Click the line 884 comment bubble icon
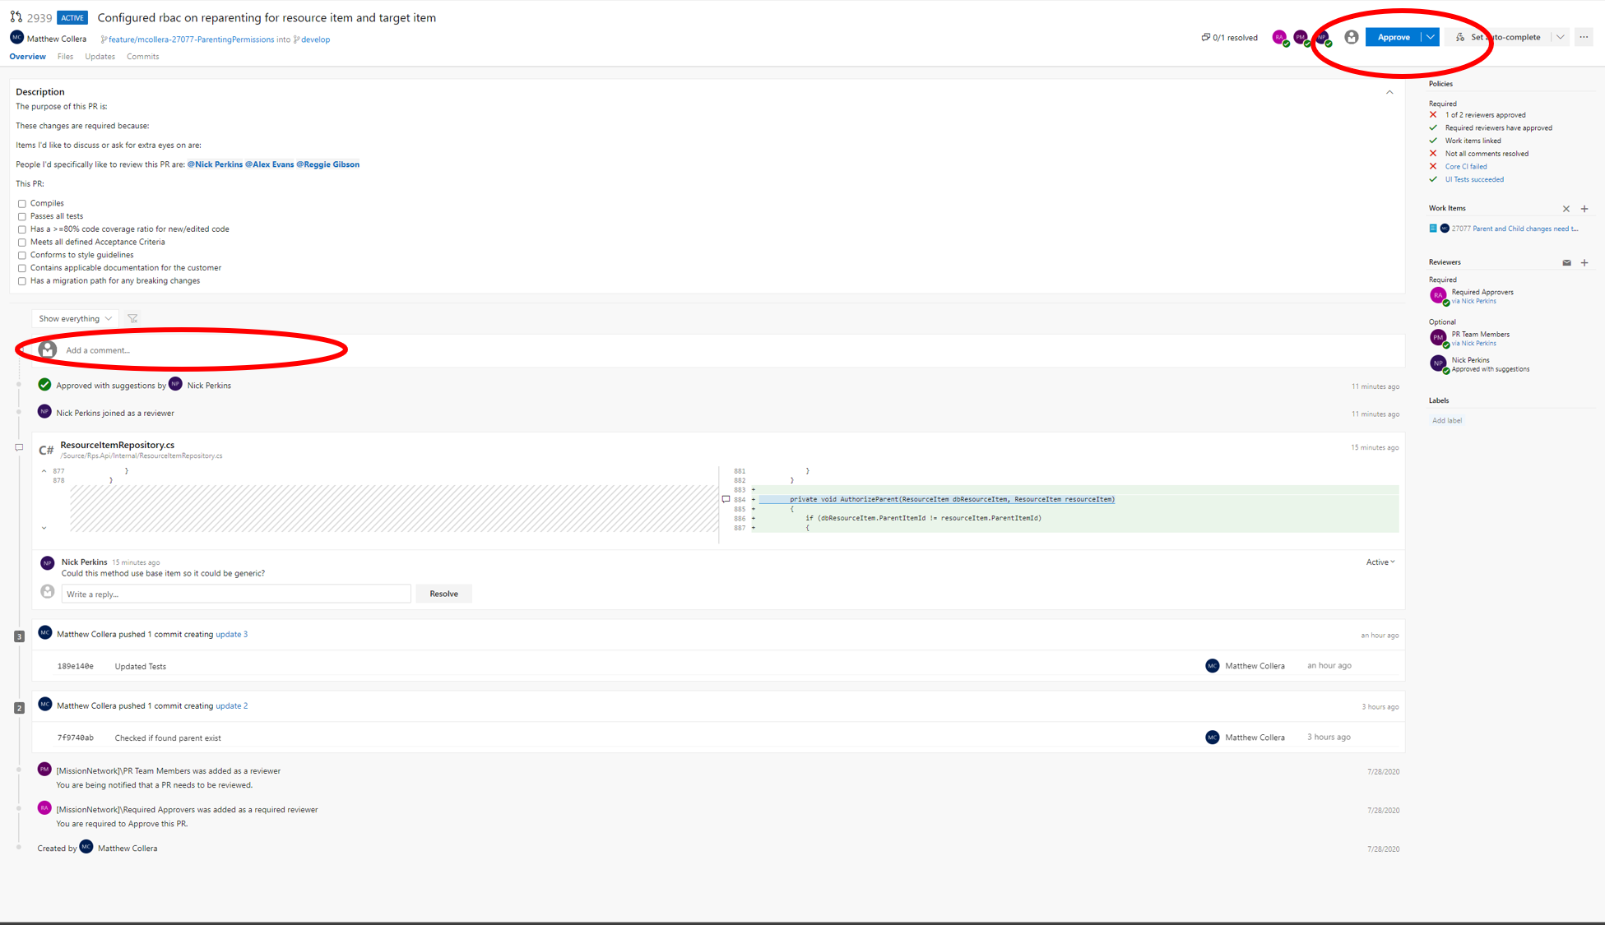Screen dimensions: 1605x925 (726, 499)
